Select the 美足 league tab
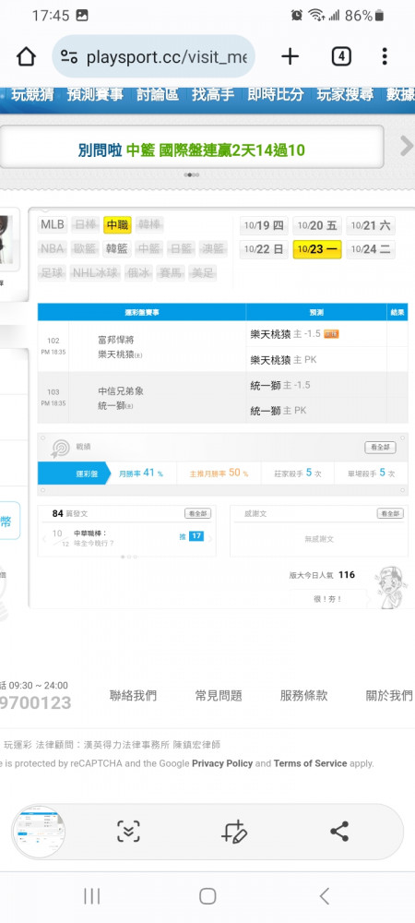This screenshot has width=415, height=923. (202, 273)
